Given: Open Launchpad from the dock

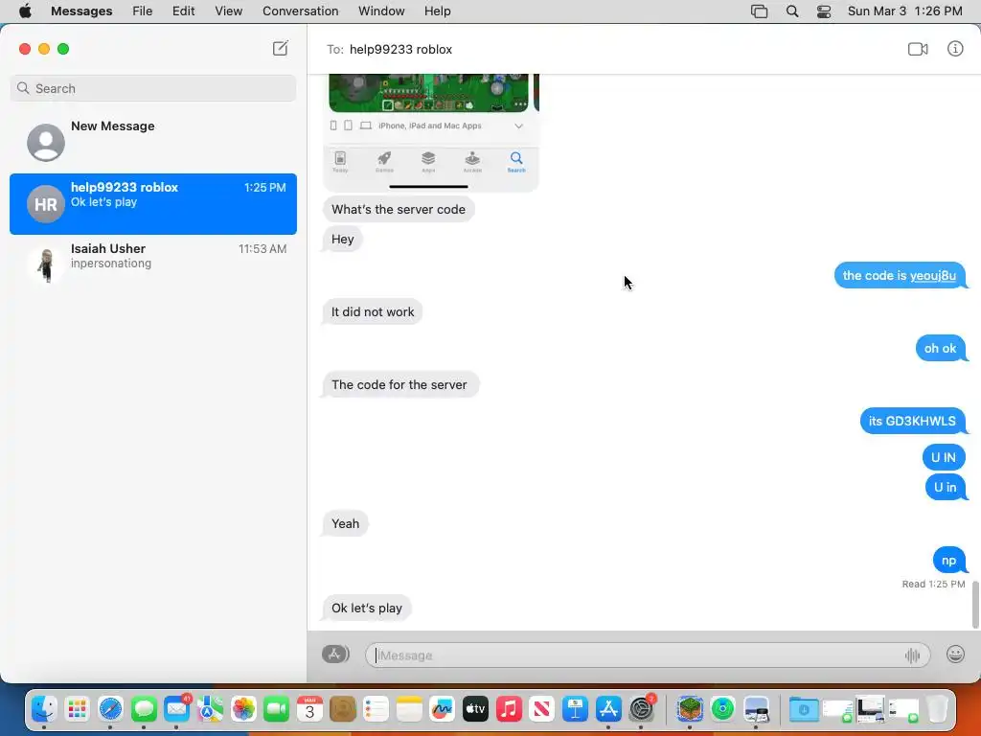Looking at the screenshot, I should coord(77,709).
